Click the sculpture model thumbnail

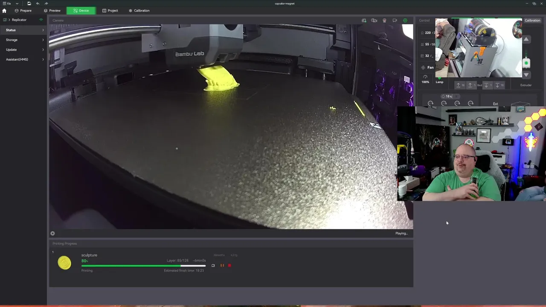(64, 263)
